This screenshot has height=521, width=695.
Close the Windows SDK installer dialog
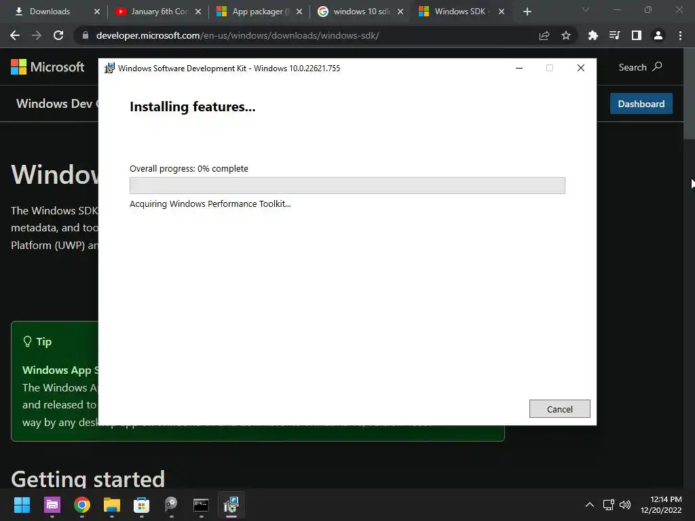(581, 69)
